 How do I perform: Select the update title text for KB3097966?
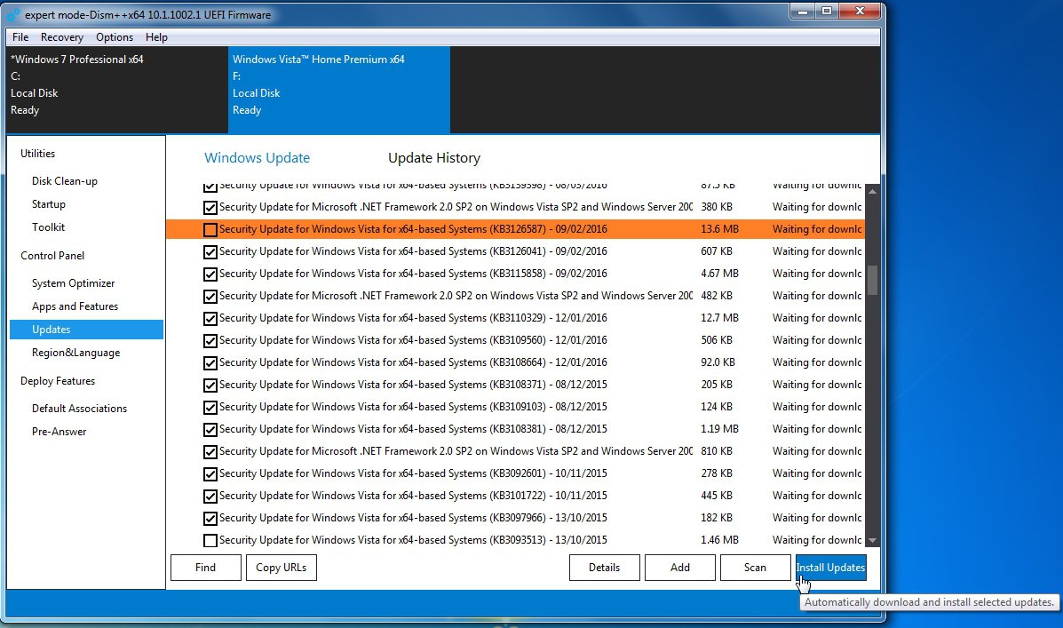[x=413, y=518]
